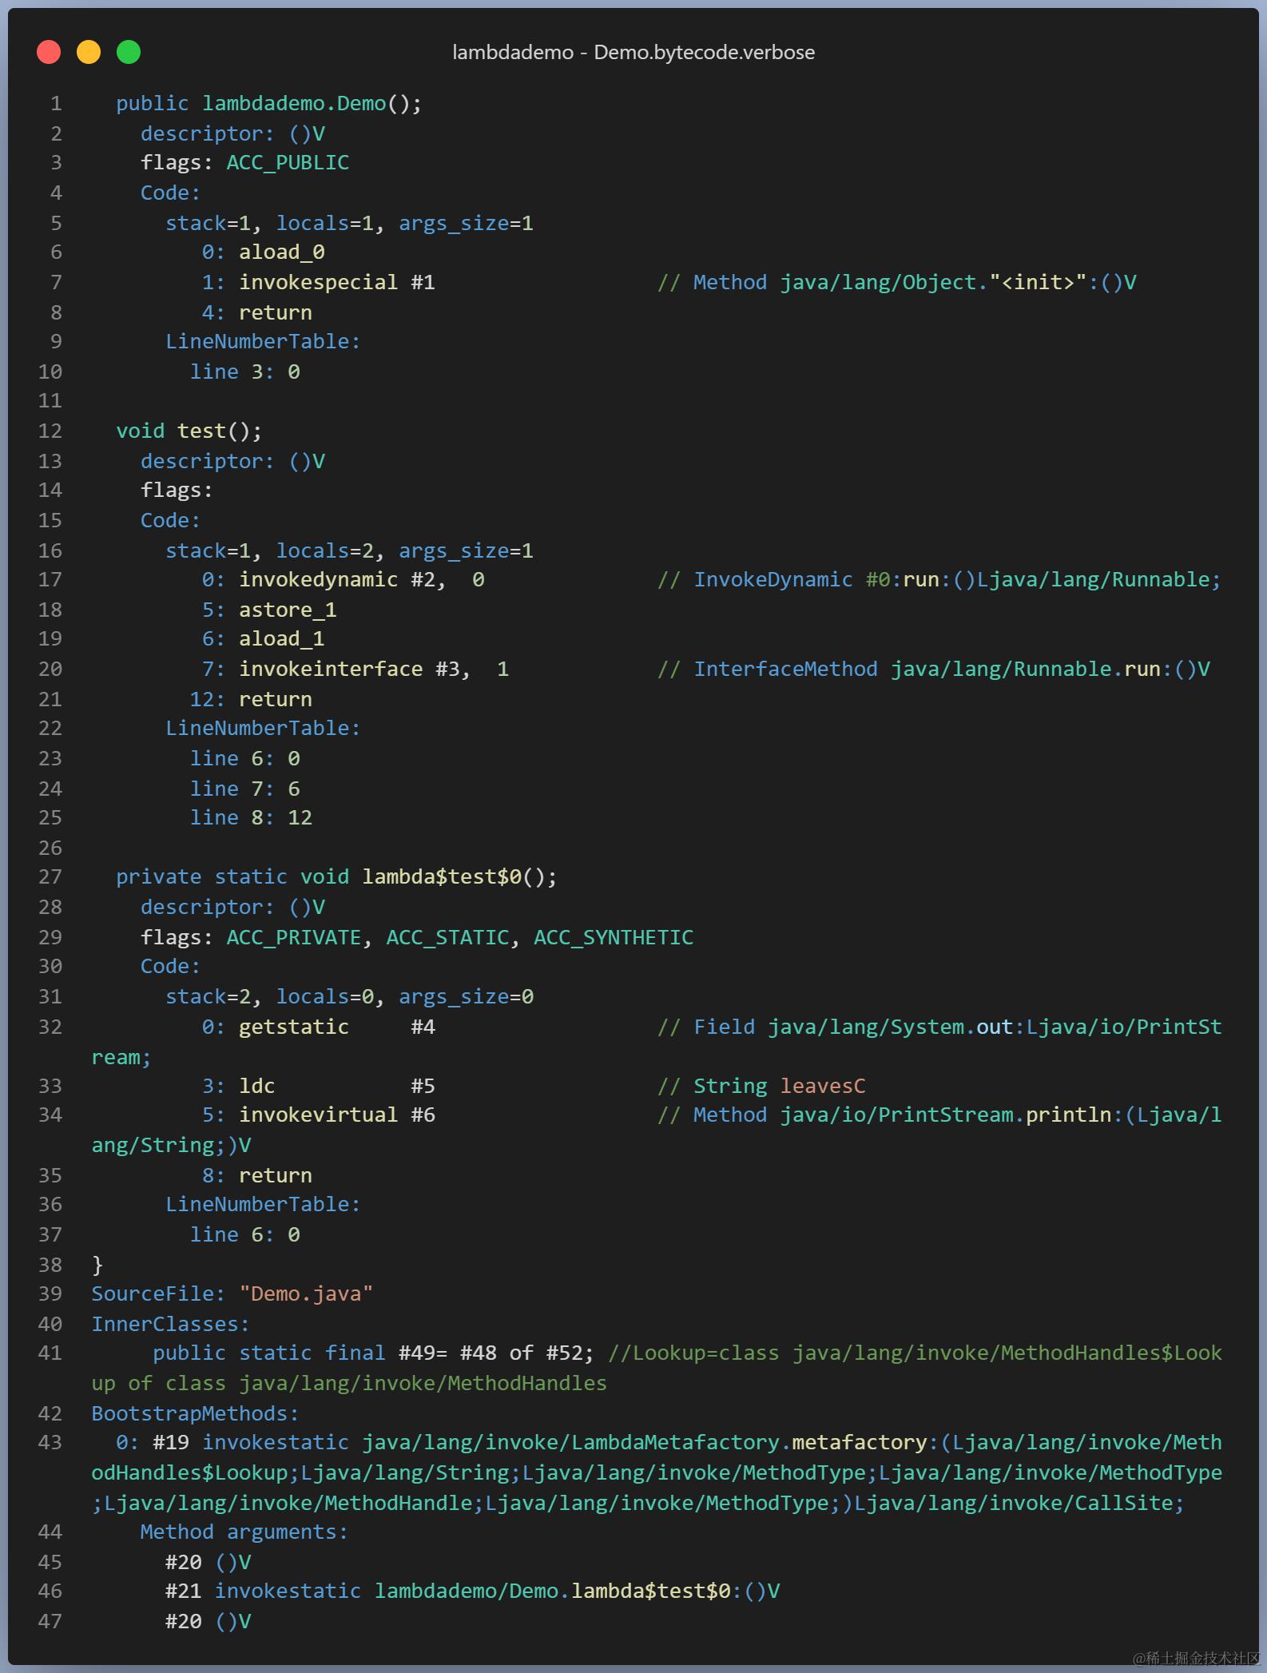The image size is (1267, 1673).
Task: Click 'line 3: 0' on line 10
Action: click(245, 372)
